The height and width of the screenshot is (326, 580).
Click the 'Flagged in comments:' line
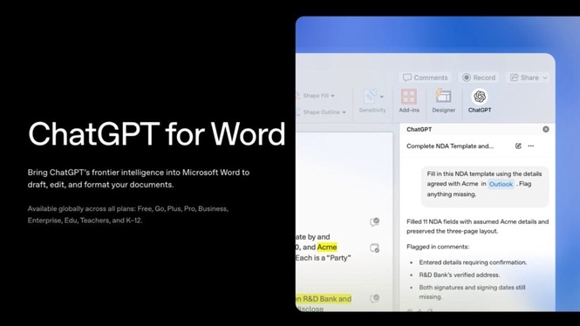pyautogui.click(x=438, y=247)
